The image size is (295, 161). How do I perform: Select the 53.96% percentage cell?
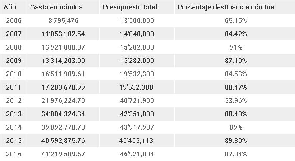click(235, 100)
